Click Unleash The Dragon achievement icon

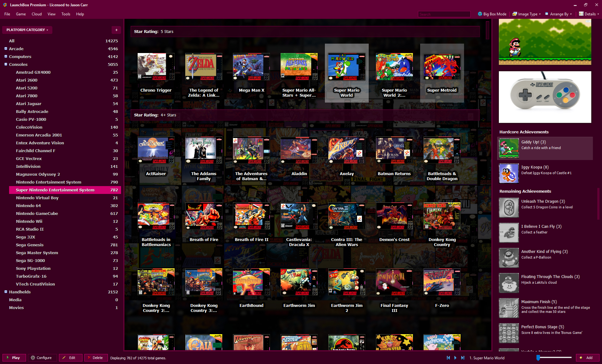click(x=509, y=207)
